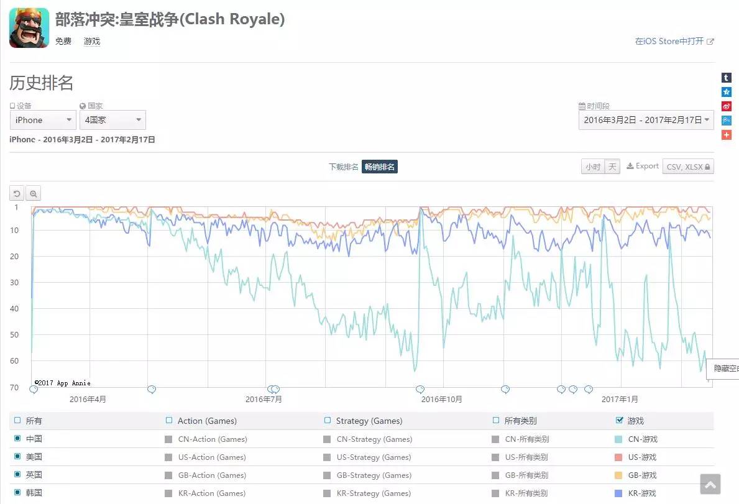Viewport: 739px width, 504px height.
Task: Share on Tencent Weibo
Action: coord(727,121)
